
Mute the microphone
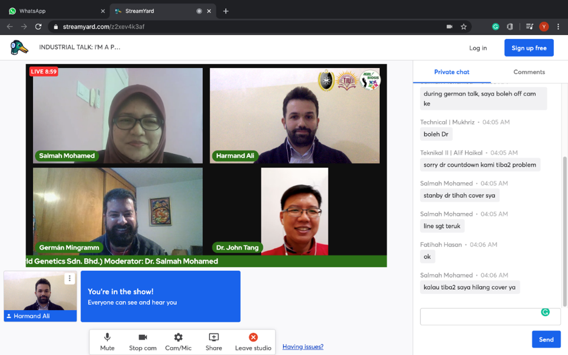click(107, 342)
